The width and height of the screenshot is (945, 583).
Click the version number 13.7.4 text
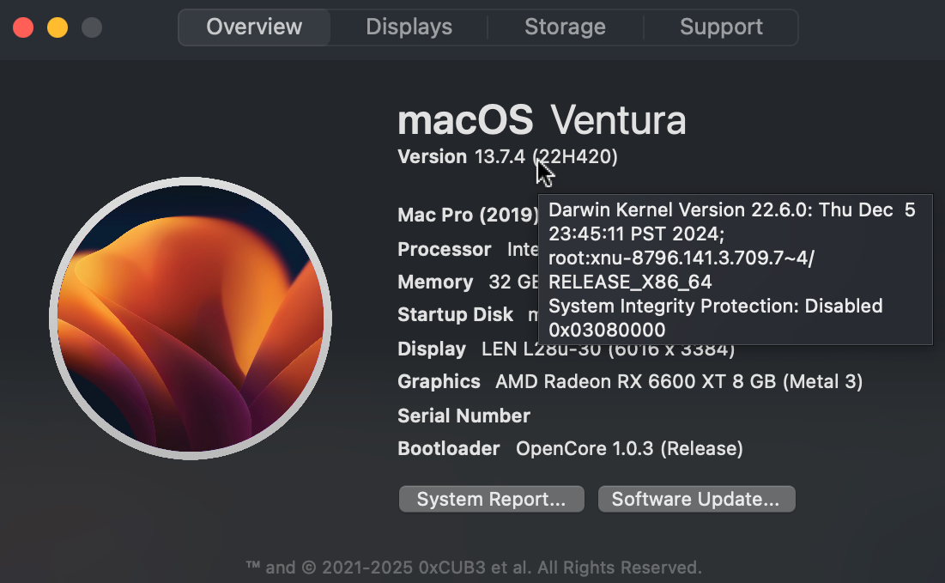(x=499, y=157)
